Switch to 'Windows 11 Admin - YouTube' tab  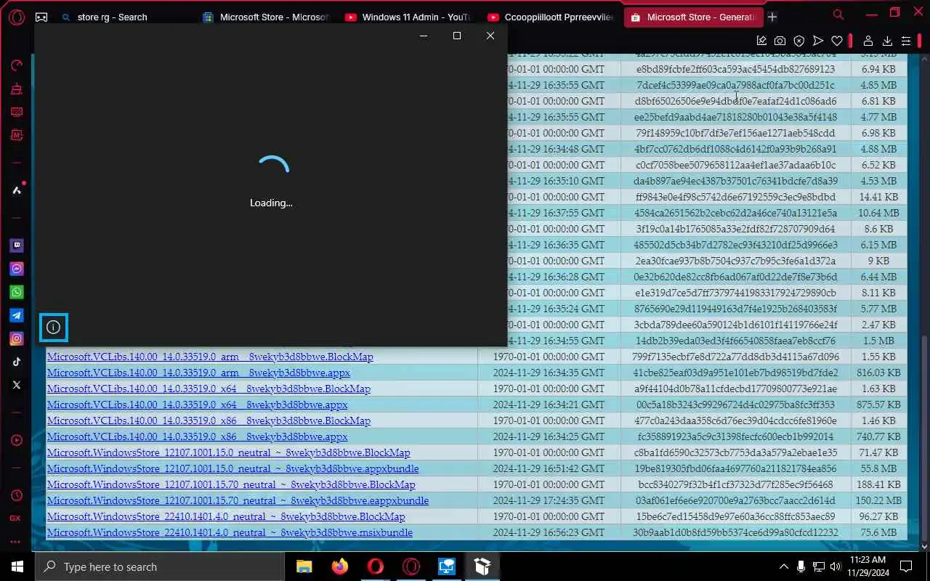point(408,17)
